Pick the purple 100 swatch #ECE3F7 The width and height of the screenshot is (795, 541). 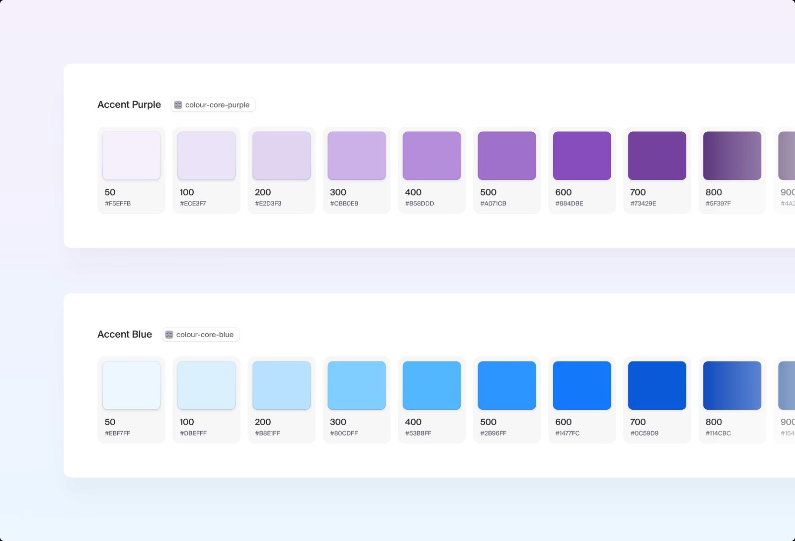206,156
